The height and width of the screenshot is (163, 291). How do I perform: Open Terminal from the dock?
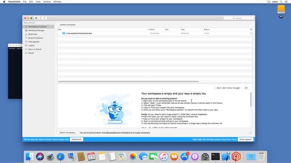pyautogui.click(x=216, y=157)
